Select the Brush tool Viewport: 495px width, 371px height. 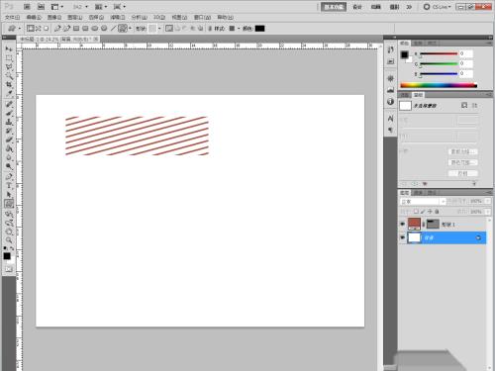[9, 113]
